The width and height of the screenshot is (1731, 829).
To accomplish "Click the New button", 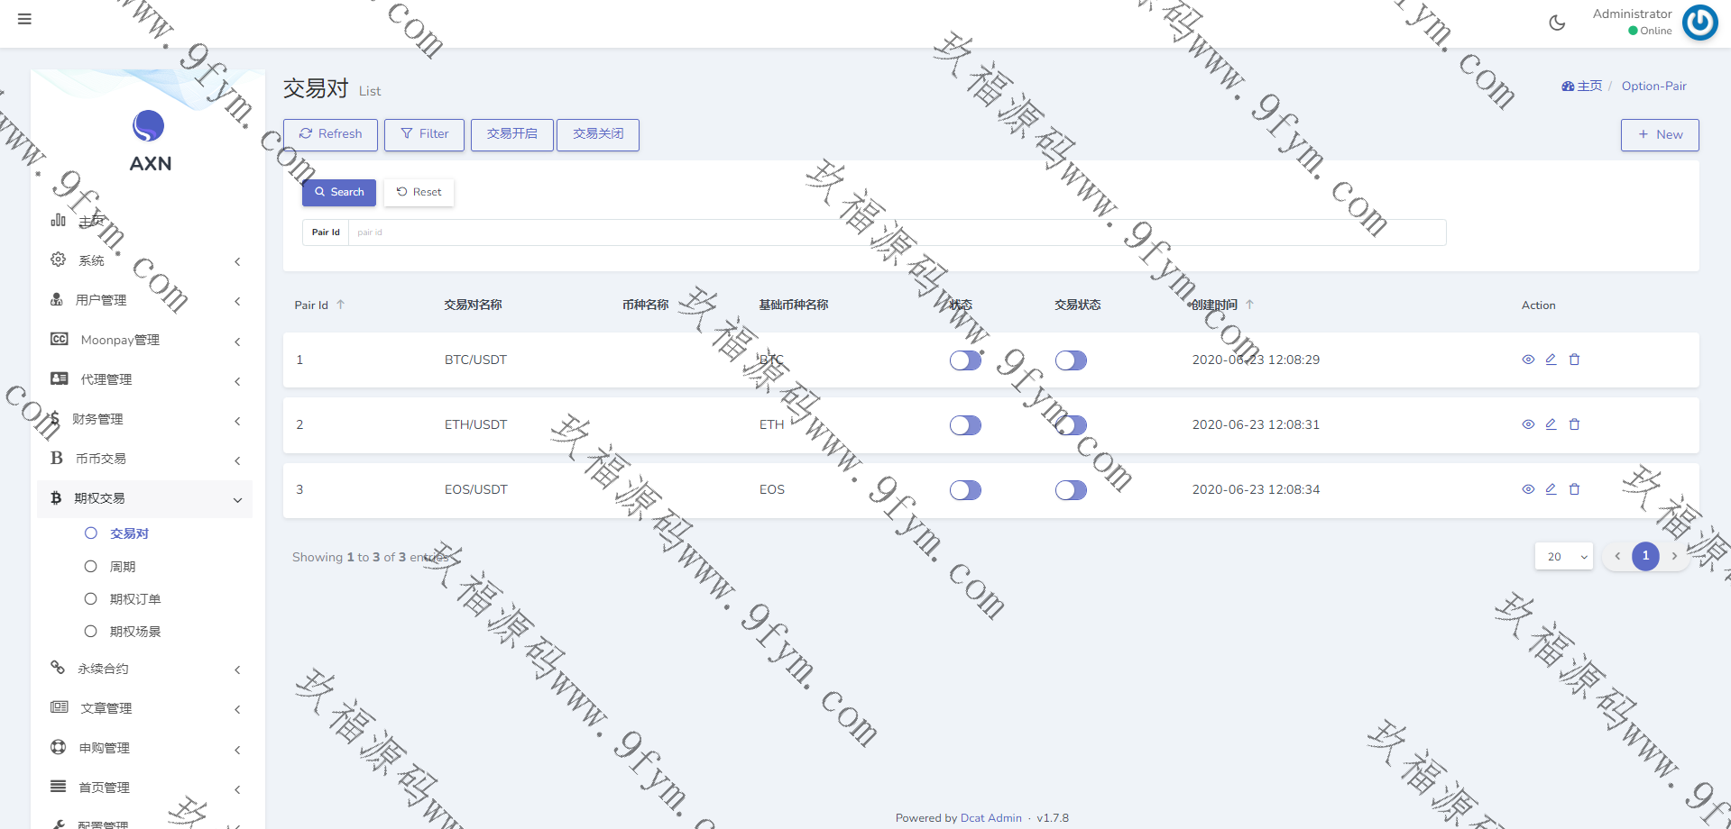I will point(1659,135).
